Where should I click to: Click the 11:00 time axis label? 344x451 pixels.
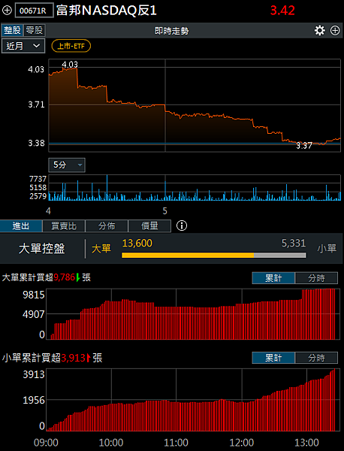(176, 443)
